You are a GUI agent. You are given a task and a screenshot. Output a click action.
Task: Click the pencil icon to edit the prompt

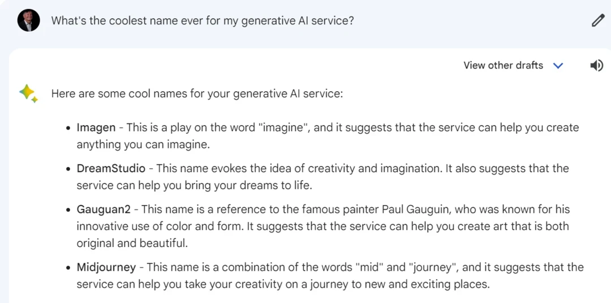(x=598, y=21)
